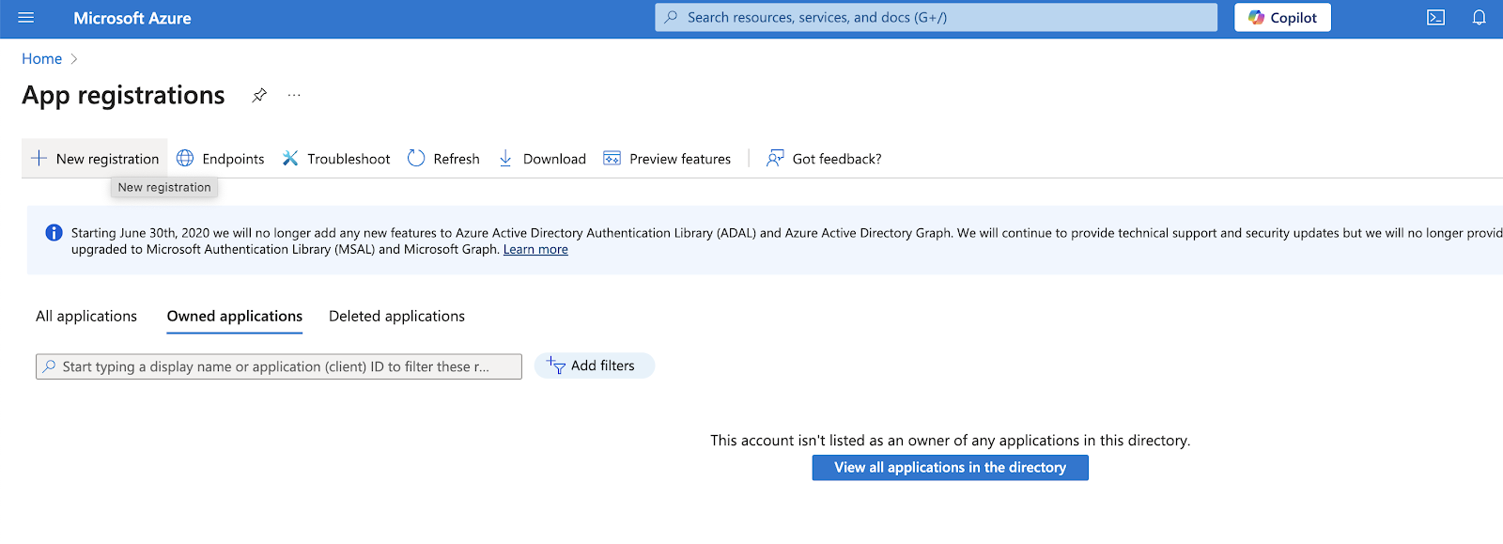Click the Copilot logo icon
Viewport: 1503px width, 544px height.
pos(1256,18)
